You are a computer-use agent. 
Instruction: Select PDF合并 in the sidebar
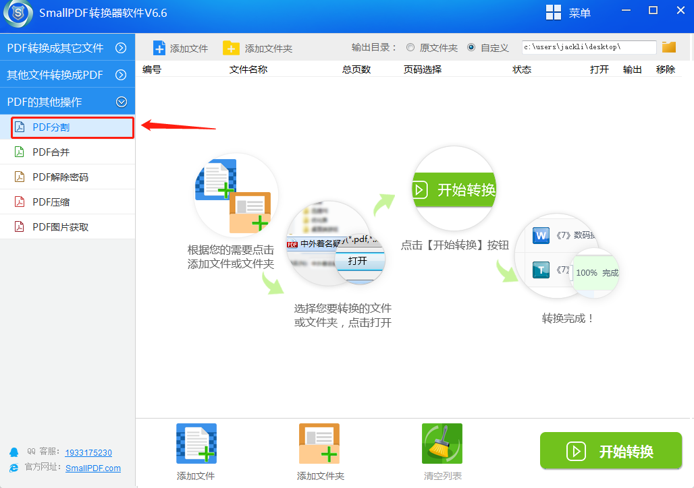point(51,152)
